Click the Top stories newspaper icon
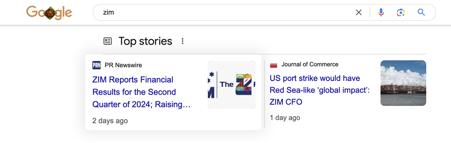The width and height of the screenshot is (451, 143). (107, 41)
